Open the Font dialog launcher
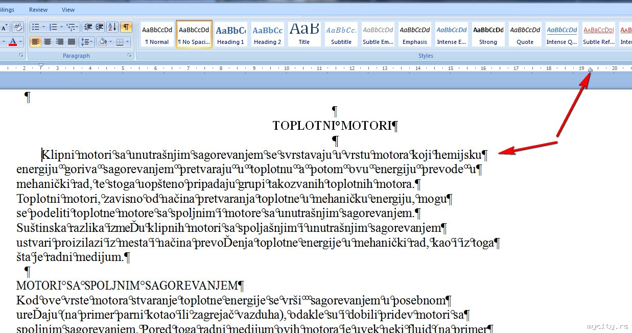Viewport: 632px width, 333px height. click(21, 55)
